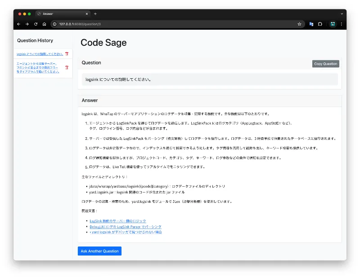Screen dimensions: 360x278
Task: Click the first answer sentence about WhaTap
Action: pos(176,114)
